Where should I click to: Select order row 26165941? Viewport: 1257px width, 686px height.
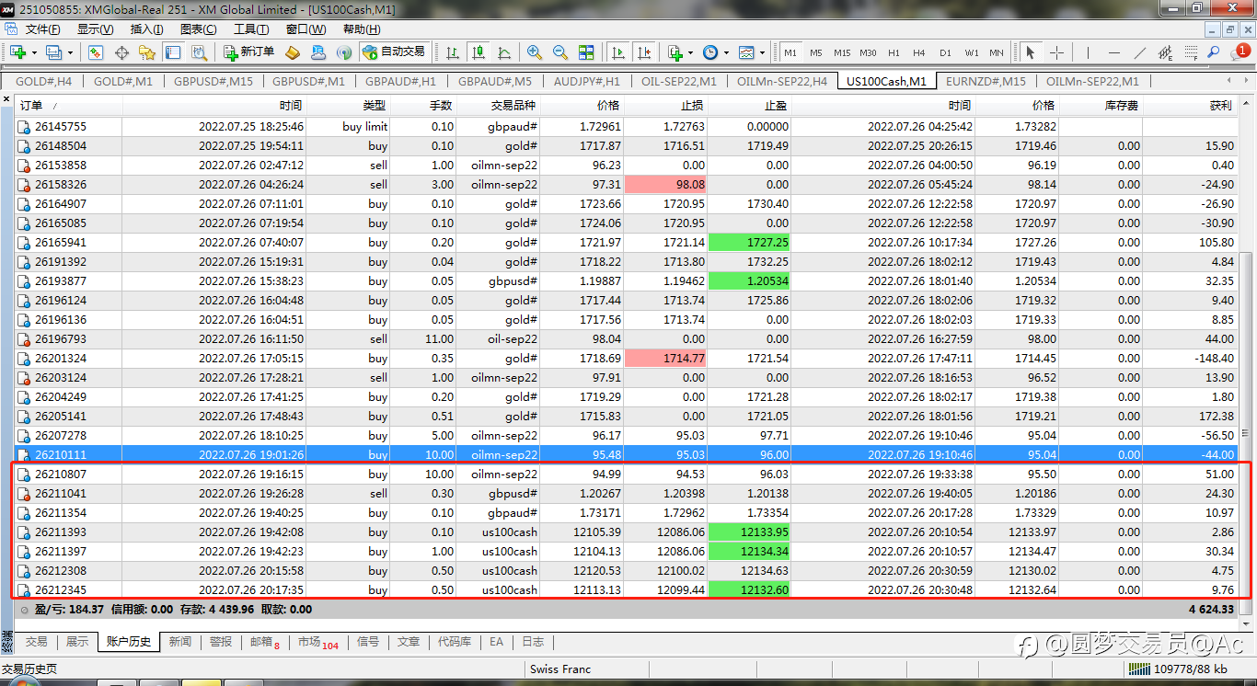[x=627, y=242]
